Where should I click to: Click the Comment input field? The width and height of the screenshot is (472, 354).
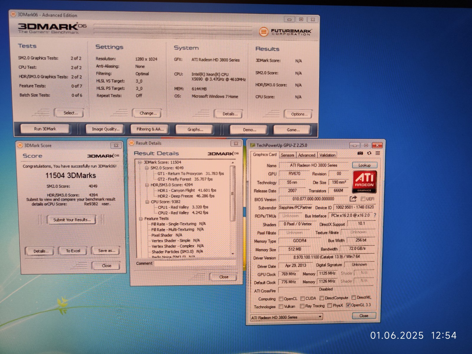(x=195, y=263)
